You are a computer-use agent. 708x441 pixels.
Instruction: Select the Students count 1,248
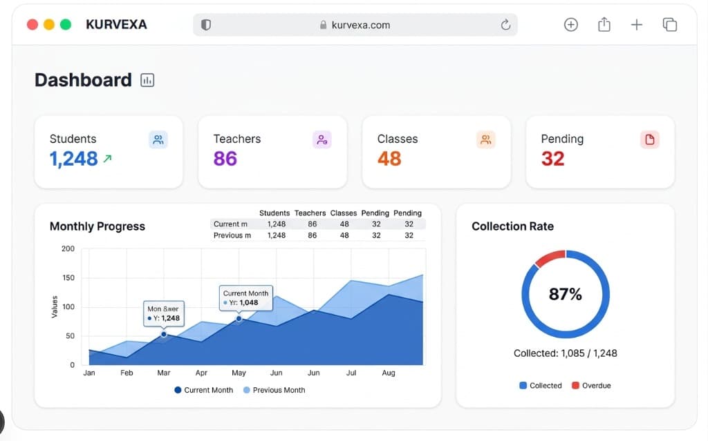point(73,159)
